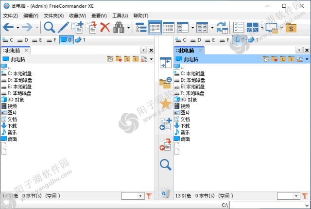Click the splitter move-to-left icon
311x209 pixels.
point(166,144)
